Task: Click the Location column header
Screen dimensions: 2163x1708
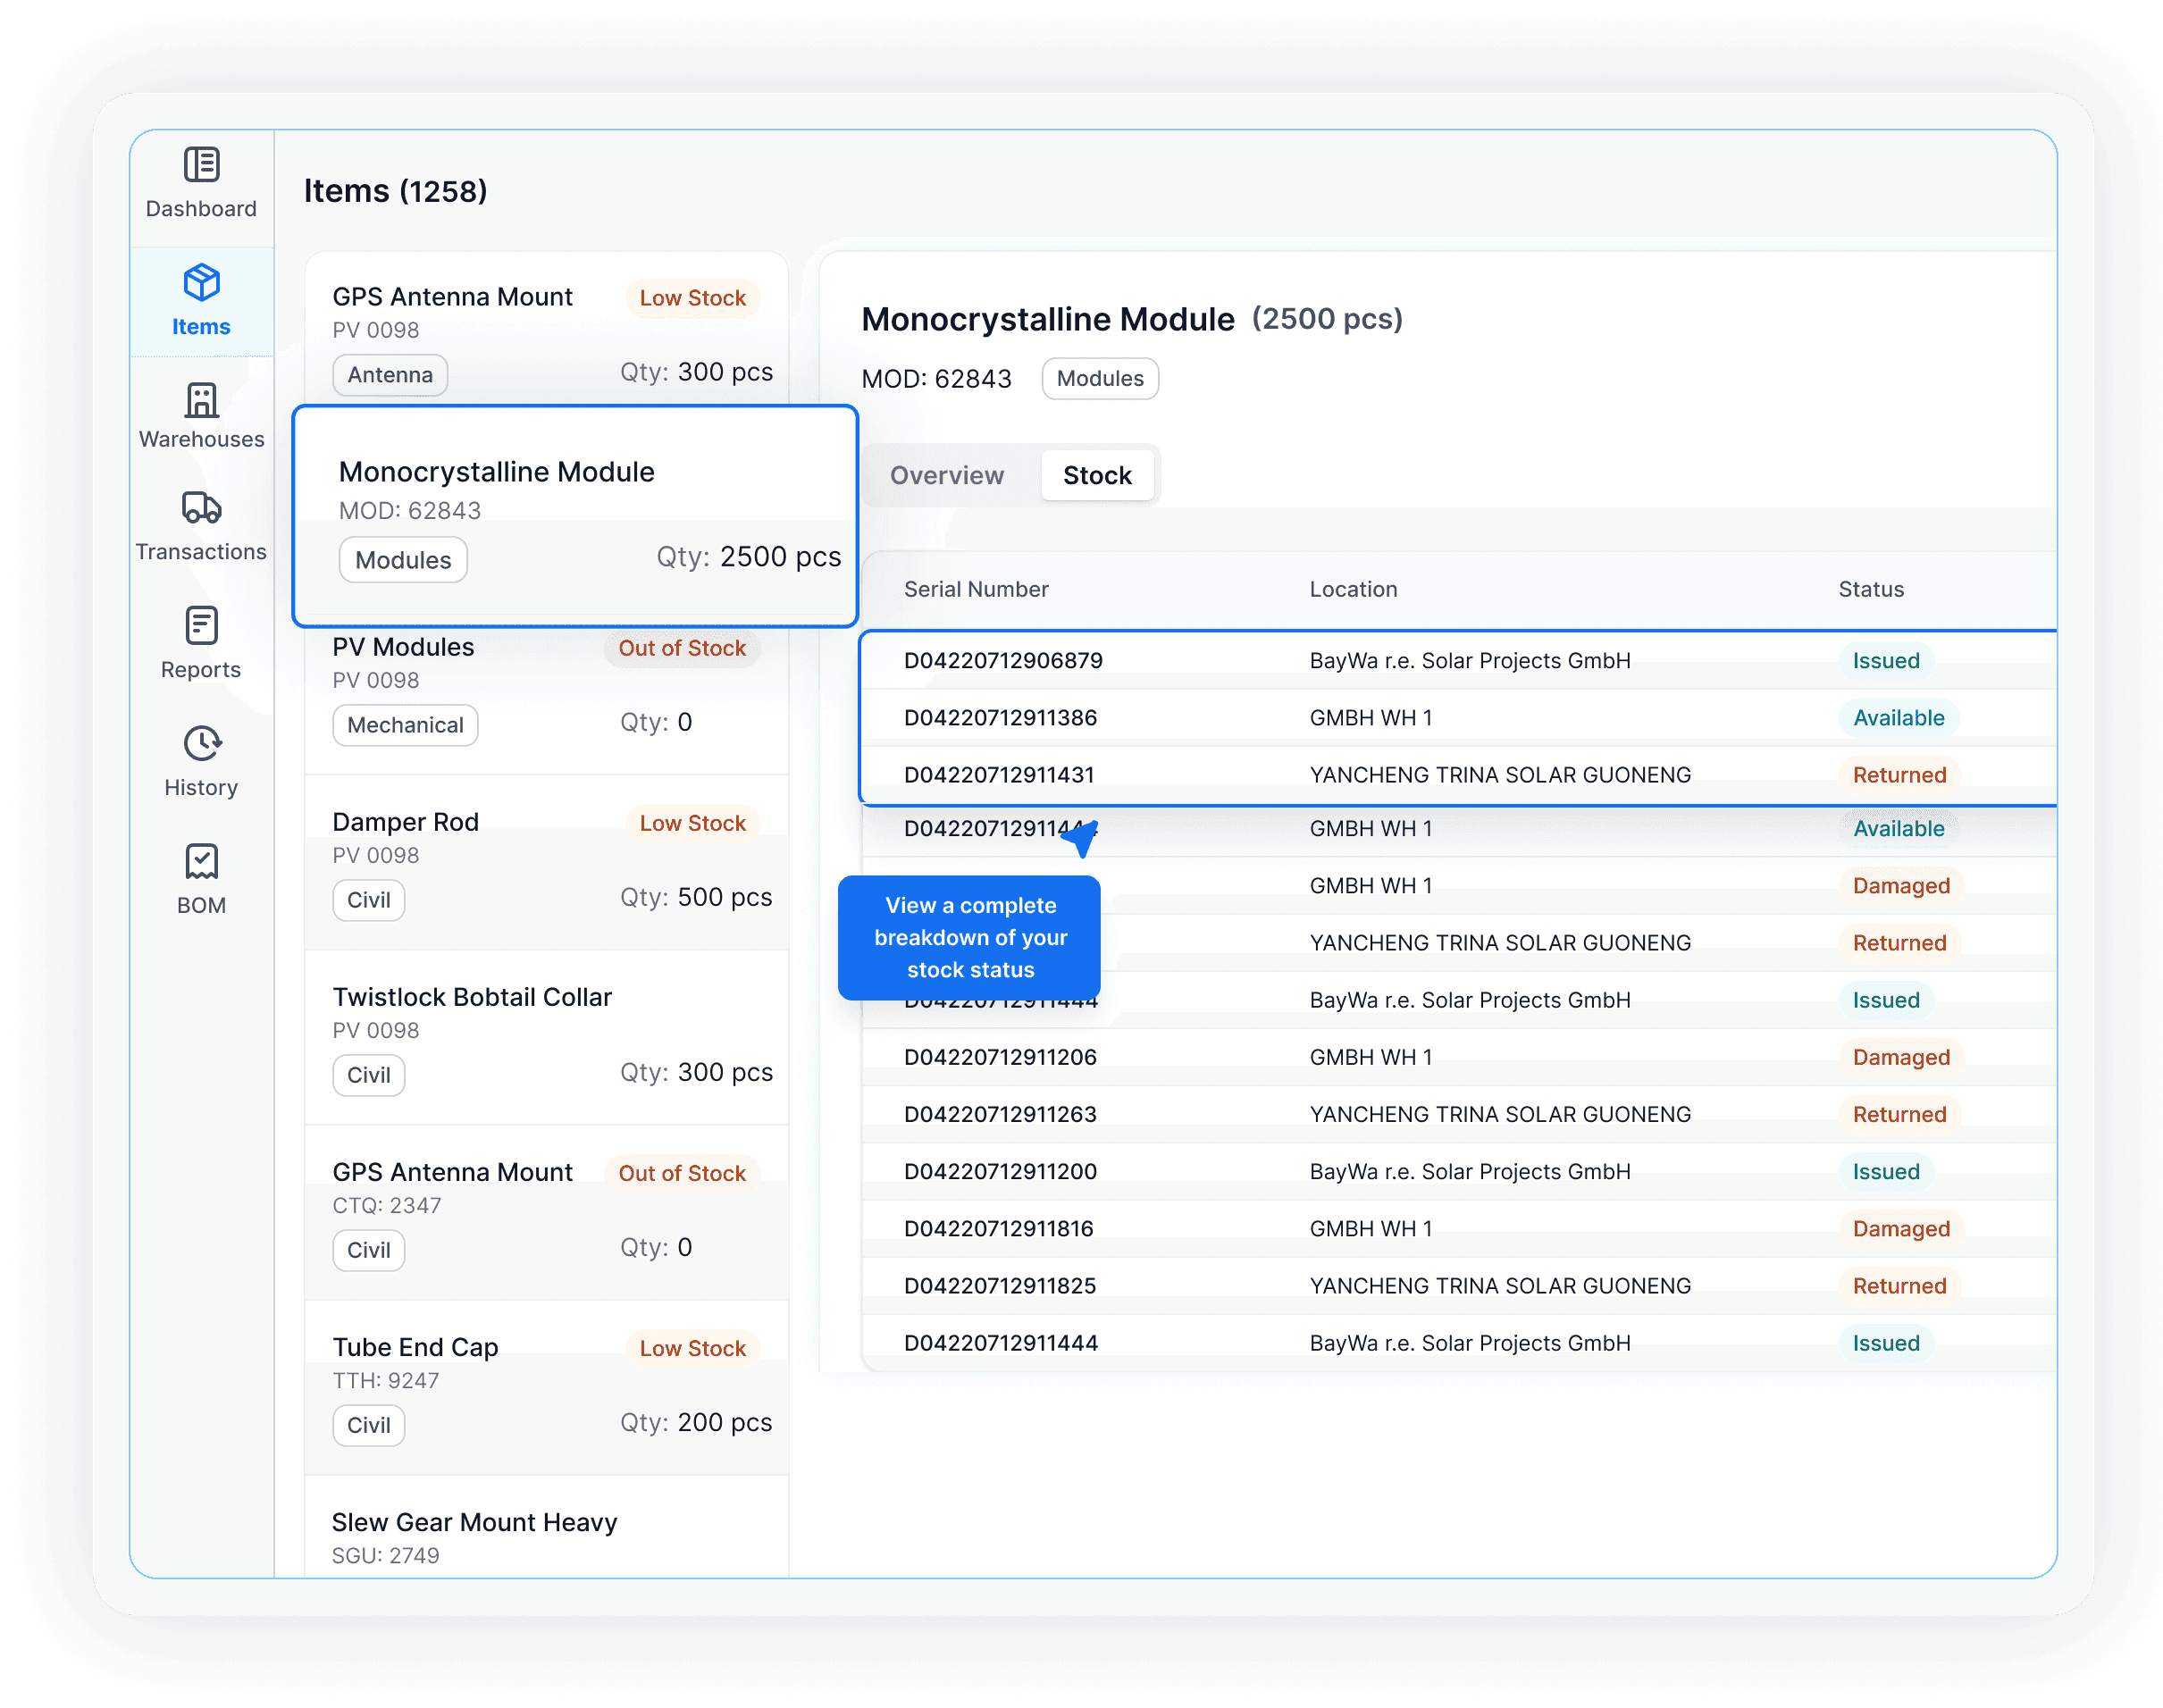Action: point(1353,589)
